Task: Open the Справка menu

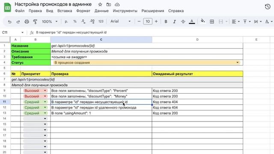Action: [176, 11]
